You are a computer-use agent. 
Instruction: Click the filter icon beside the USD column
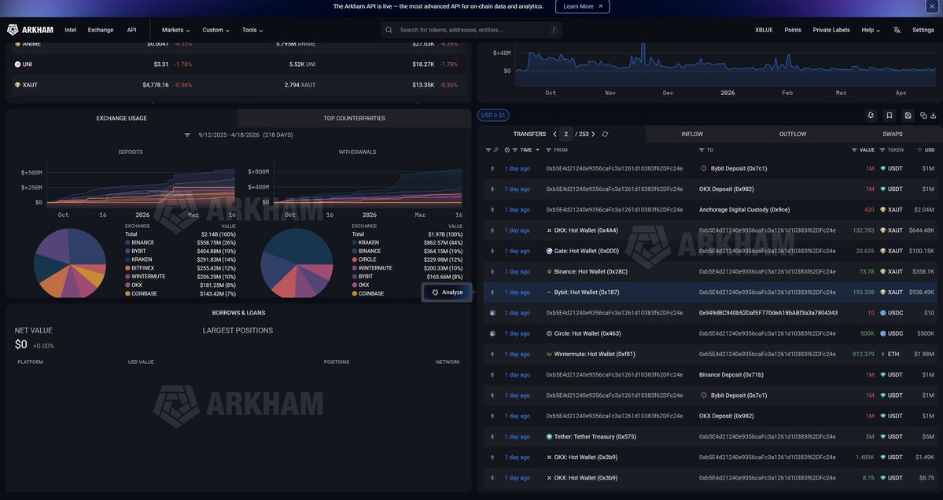coord(919,149)
